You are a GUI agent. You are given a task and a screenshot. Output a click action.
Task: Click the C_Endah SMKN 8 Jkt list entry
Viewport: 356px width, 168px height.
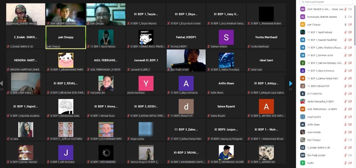point(319,147)
